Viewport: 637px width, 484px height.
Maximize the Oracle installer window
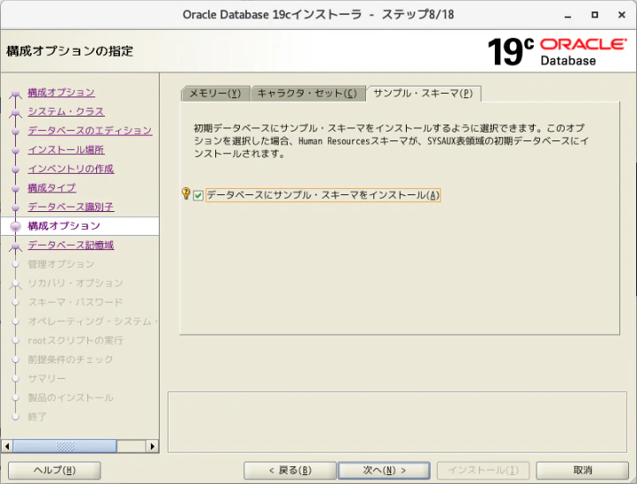[x=595, y=15]
